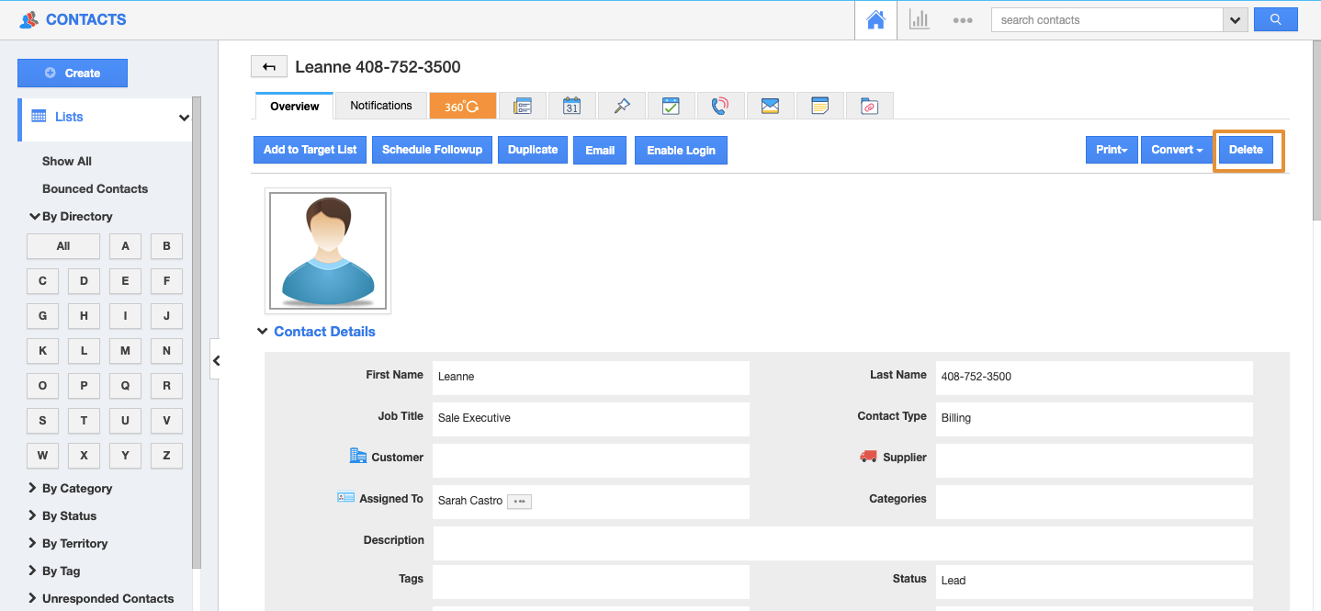Click the pin icon tab
Viewport: 1321px width, 611px height.
pyautogui.click(x=621, y=106)
